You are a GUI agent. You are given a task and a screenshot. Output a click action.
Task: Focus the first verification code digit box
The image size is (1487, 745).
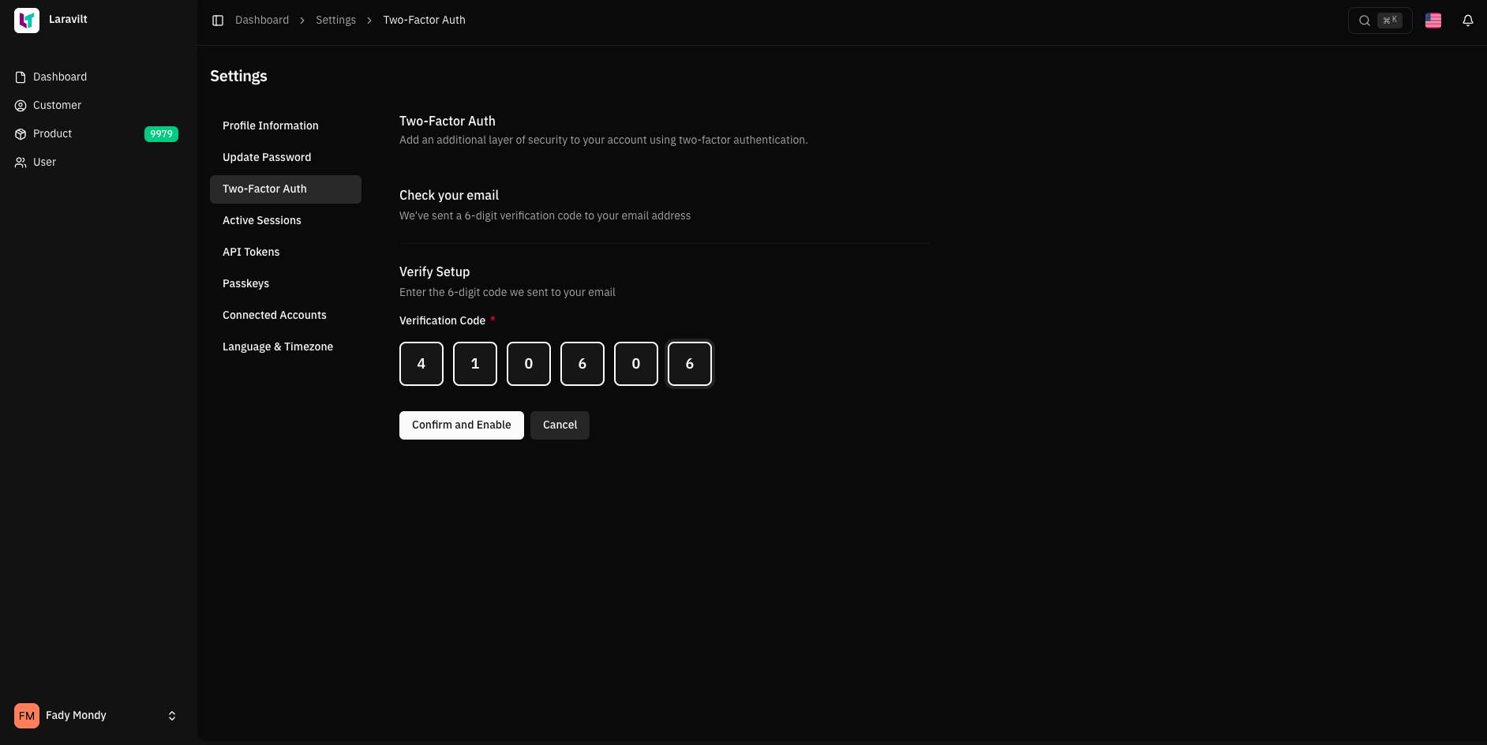[421, 364]
